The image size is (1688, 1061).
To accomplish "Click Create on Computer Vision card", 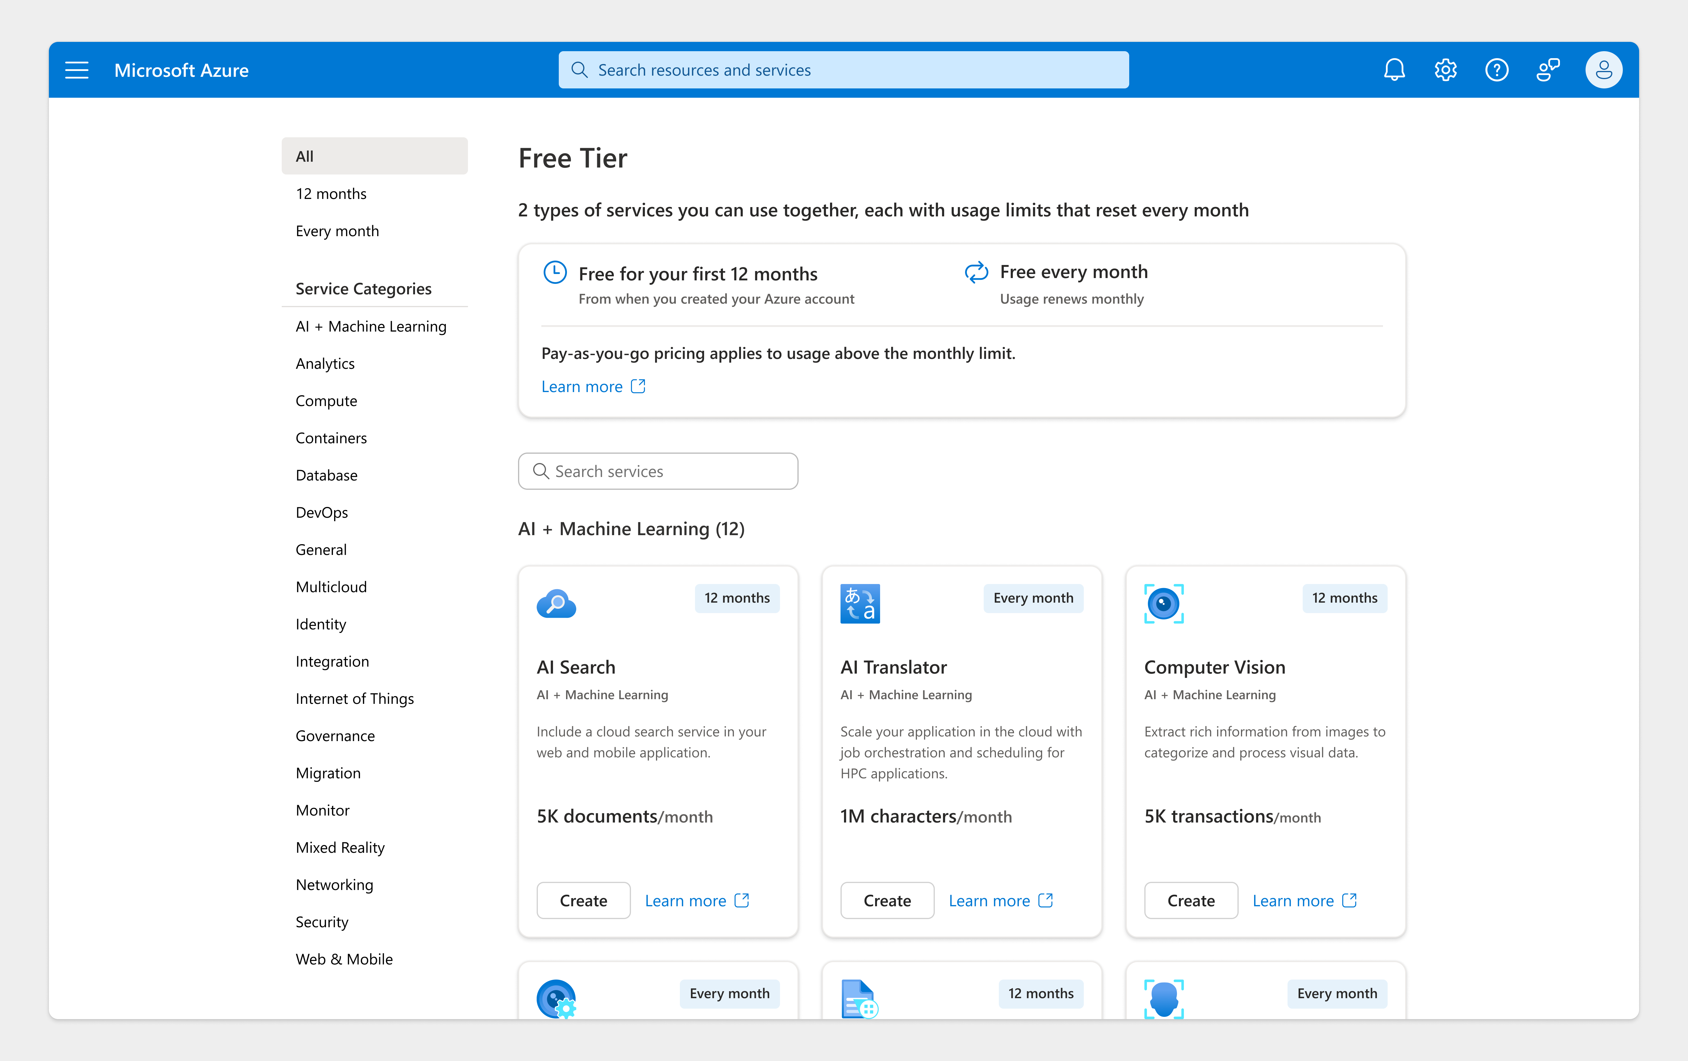I will point(1190,901).
